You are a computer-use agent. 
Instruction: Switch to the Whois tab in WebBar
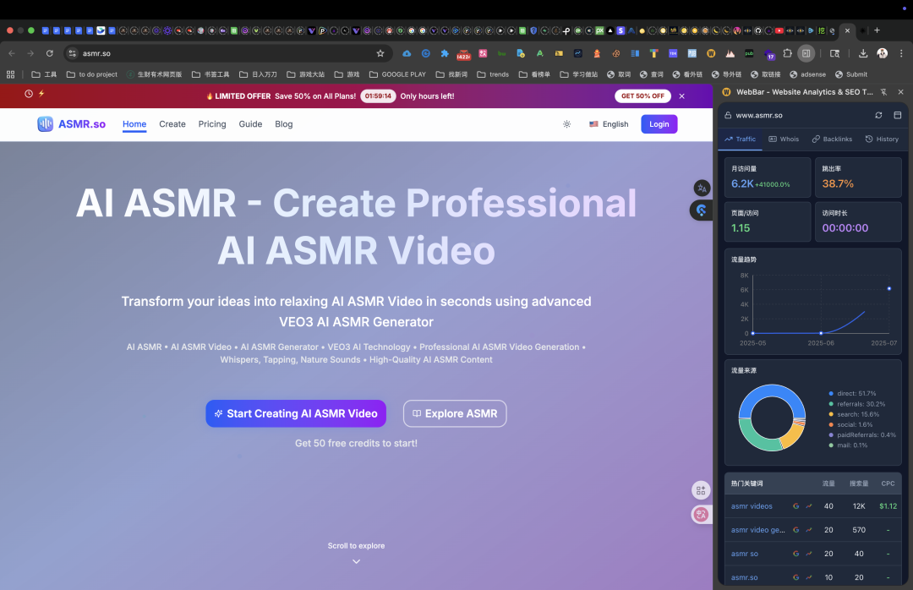(784, 139)
